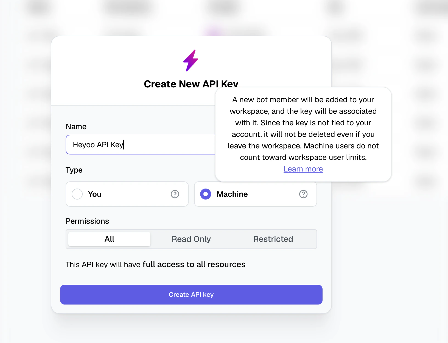Click the Create New API Key title
448x343 pixels.
click(191, 84)
